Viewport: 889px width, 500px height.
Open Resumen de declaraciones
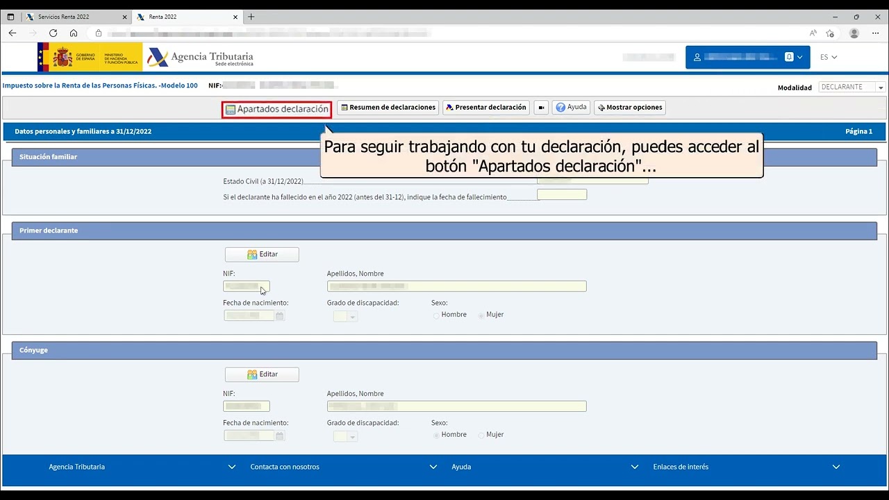pyautogui.click(x=387, y=108)
